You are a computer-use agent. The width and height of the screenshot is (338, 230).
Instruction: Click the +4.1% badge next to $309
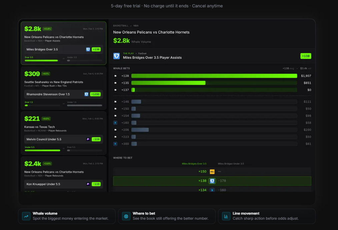point(46,74)
